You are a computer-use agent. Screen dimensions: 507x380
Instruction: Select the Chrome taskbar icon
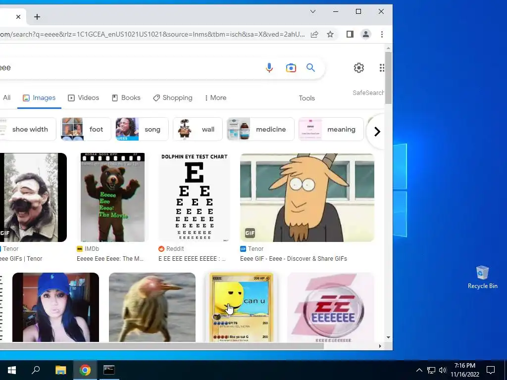(85, 370)
